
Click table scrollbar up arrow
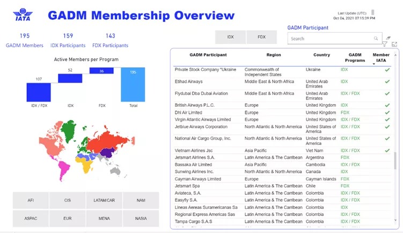pos(395,55)
